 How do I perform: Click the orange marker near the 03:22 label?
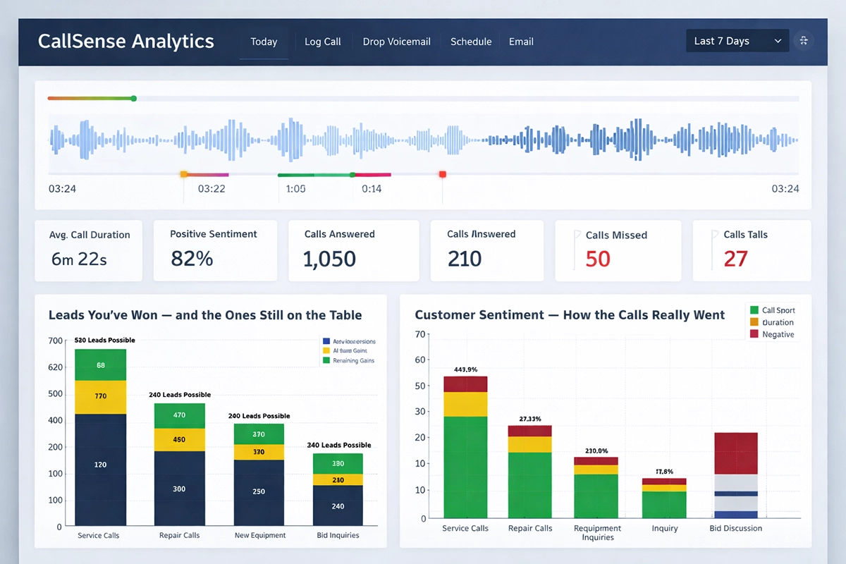(184, 173)
